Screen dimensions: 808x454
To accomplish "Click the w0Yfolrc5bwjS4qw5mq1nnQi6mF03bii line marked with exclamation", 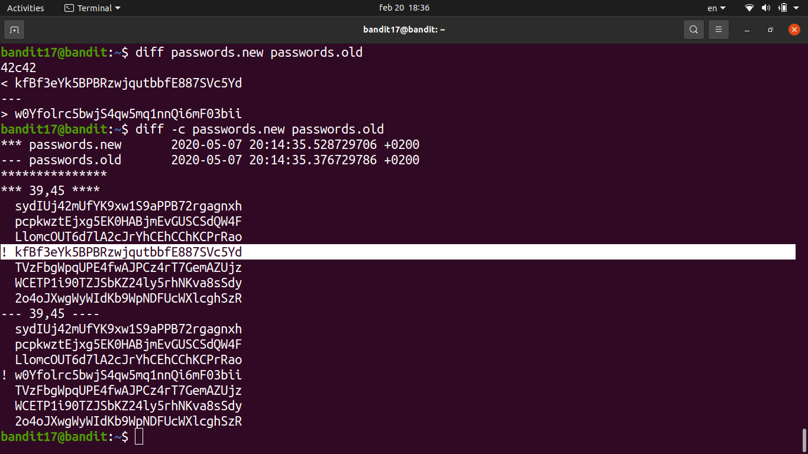I will (128, 375).
